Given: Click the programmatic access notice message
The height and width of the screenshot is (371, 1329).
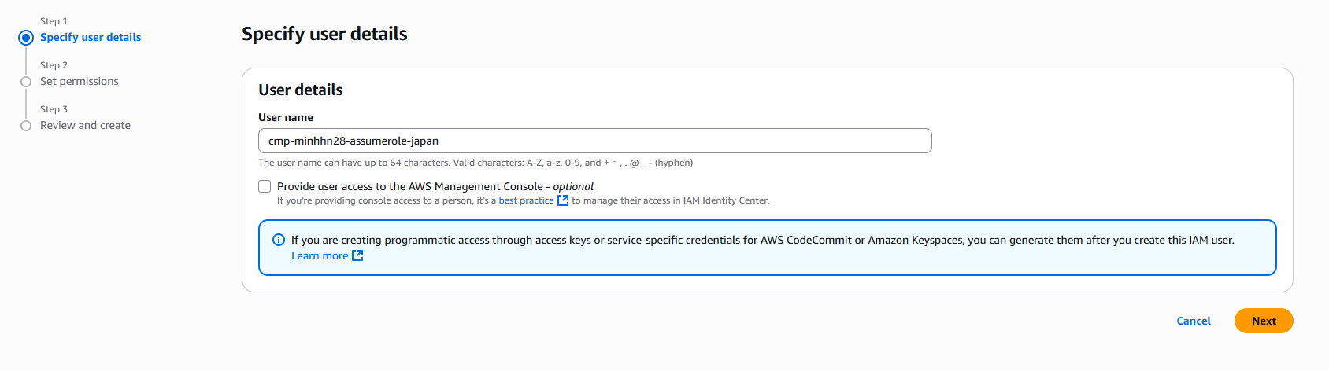Looking at the screenshot, I should [x=762, y=240].
